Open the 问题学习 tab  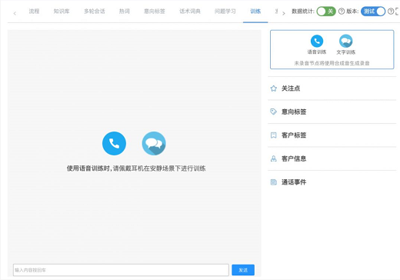(225, 12)
